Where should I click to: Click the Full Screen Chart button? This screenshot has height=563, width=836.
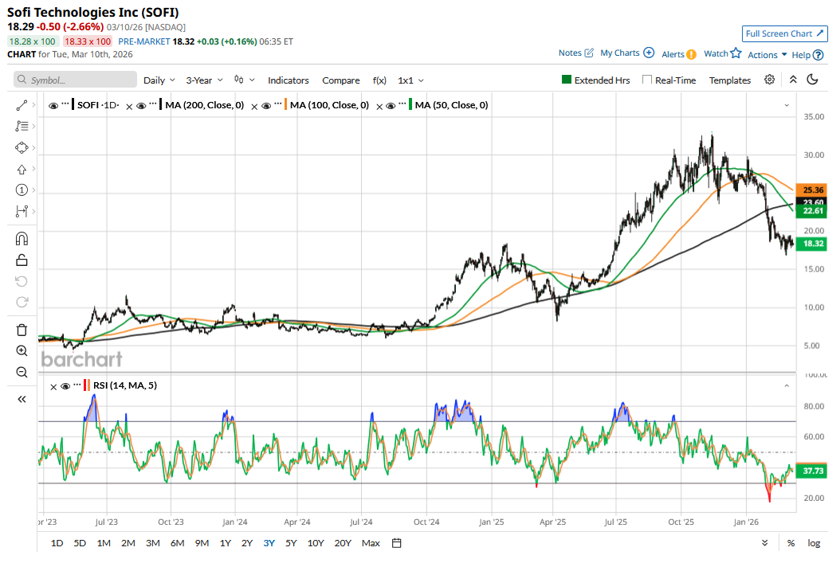pos(784,33)
